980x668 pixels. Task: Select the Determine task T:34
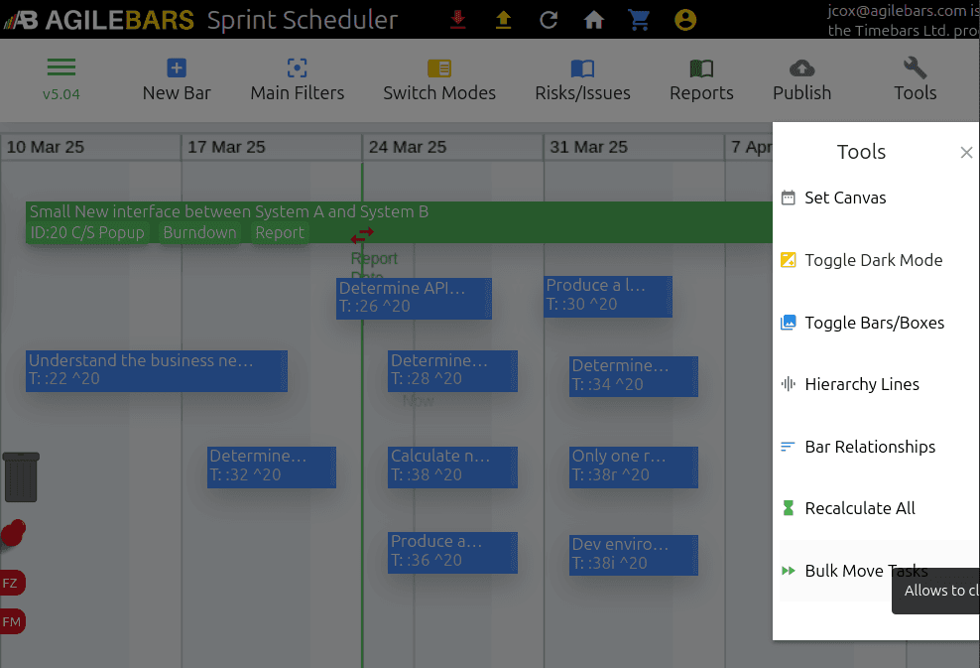point(633,376)
